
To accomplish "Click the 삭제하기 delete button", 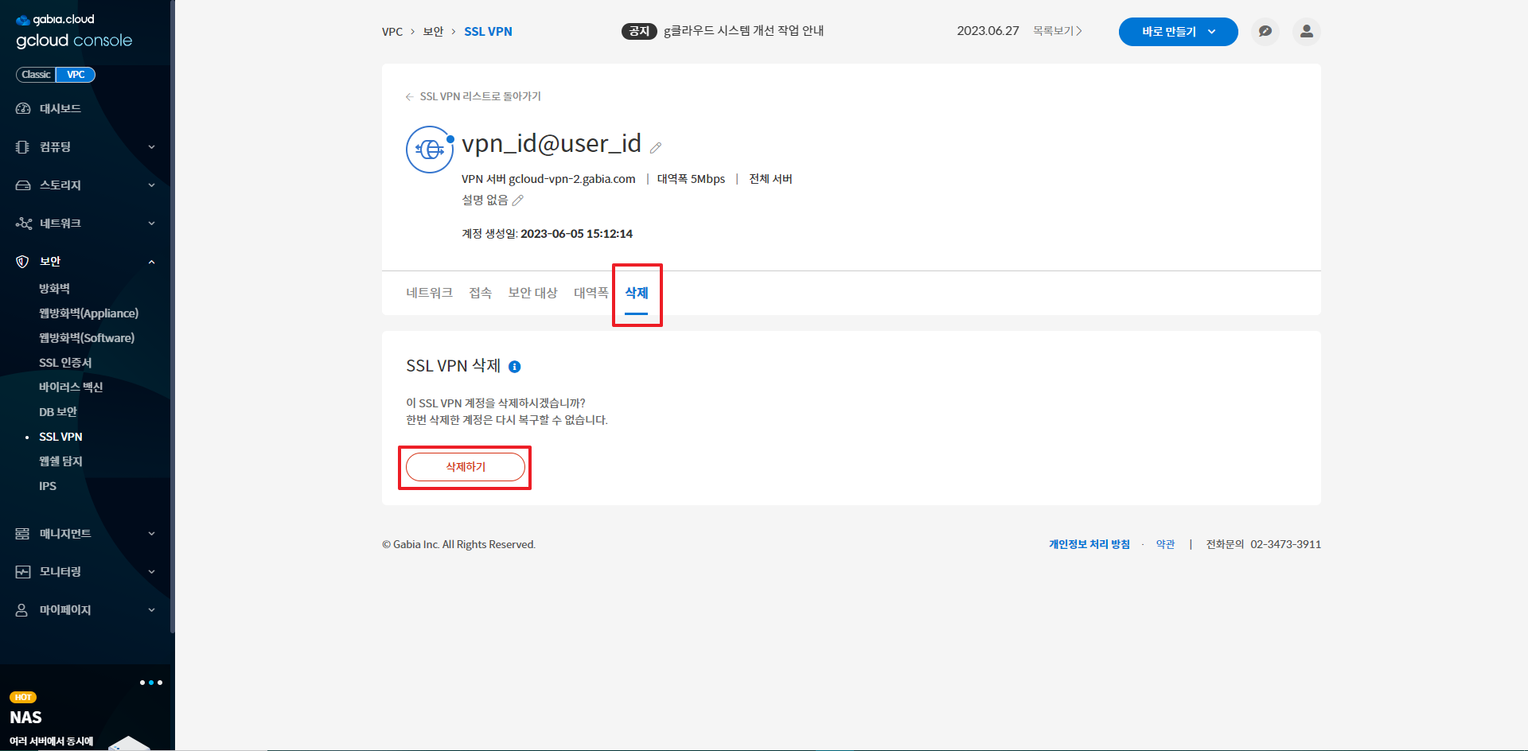I will (x=466, y=467).
